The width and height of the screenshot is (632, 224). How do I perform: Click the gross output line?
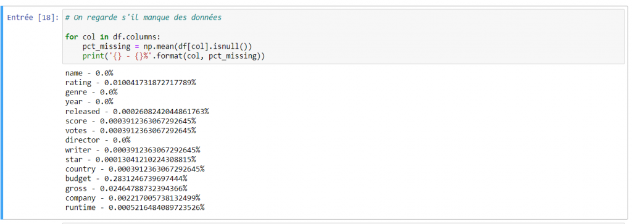(126, 188)
